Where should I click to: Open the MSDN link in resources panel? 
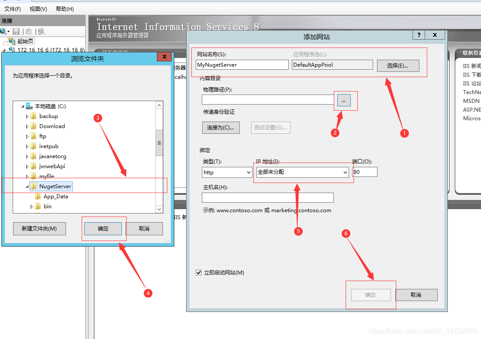[471, 101]
